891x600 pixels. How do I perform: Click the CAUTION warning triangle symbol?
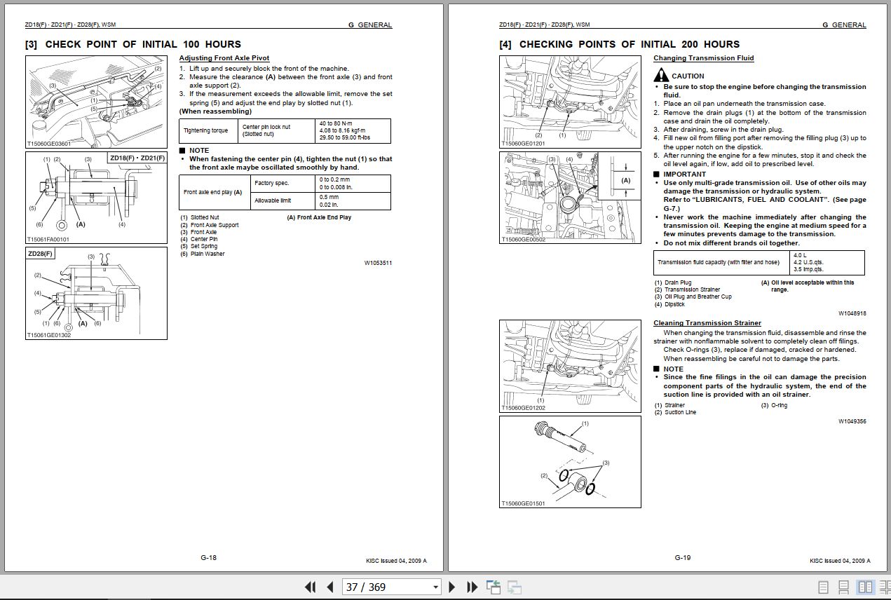(x=661, y=75)
